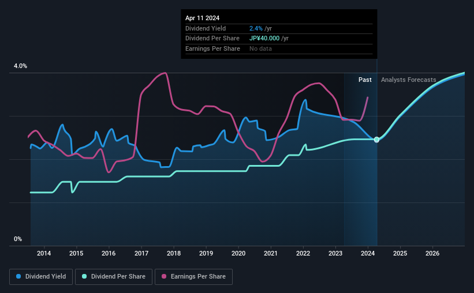Click the Past region label
This screenshot has height=293, width=474.
point(365,80)
